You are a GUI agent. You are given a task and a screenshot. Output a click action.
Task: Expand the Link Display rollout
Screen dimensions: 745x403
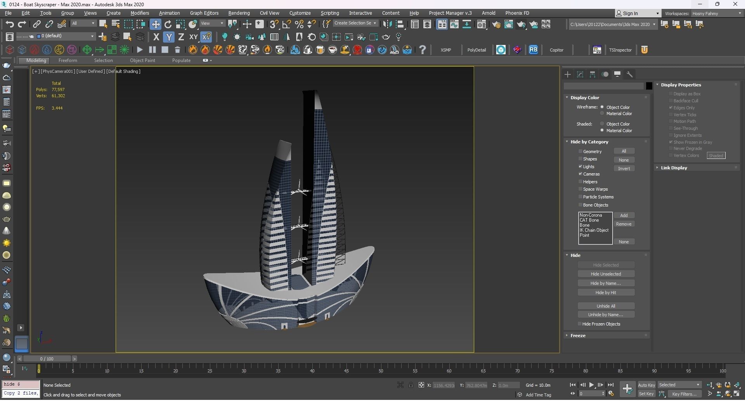tap(674, 168)
